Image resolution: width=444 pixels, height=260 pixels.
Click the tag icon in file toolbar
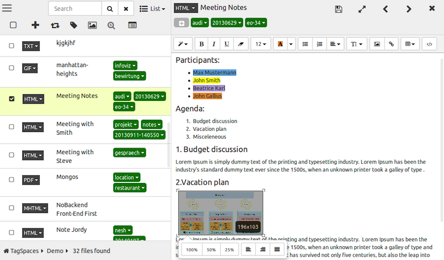pyautogui.click(x=73, y=25)
